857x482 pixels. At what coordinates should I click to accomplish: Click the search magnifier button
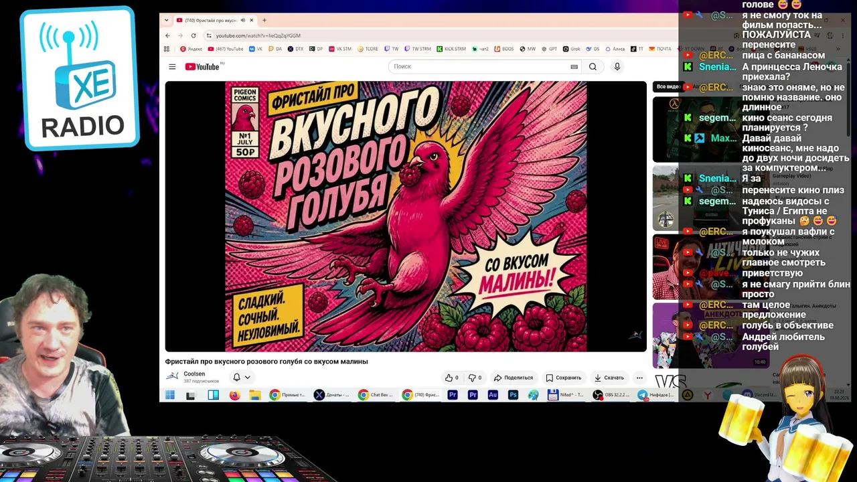coord(593,67)
